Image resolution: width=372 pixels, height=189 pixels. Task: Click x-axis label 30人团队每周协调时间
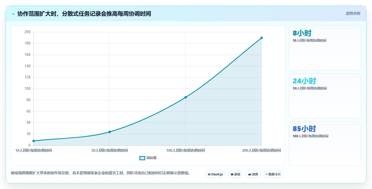(x=110, y=150)
